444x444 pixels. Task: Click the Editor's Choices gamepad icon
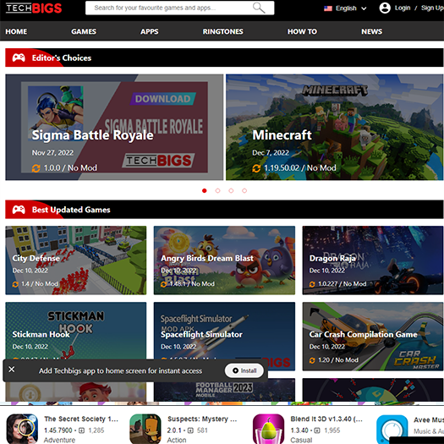pyautogui.click(x=19, y=58)
